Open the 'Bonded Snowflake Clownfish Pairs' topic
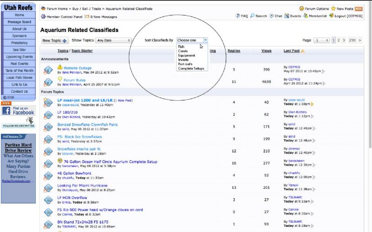The height and width of the screenshot is (232, 372). (x=87, y=125)
